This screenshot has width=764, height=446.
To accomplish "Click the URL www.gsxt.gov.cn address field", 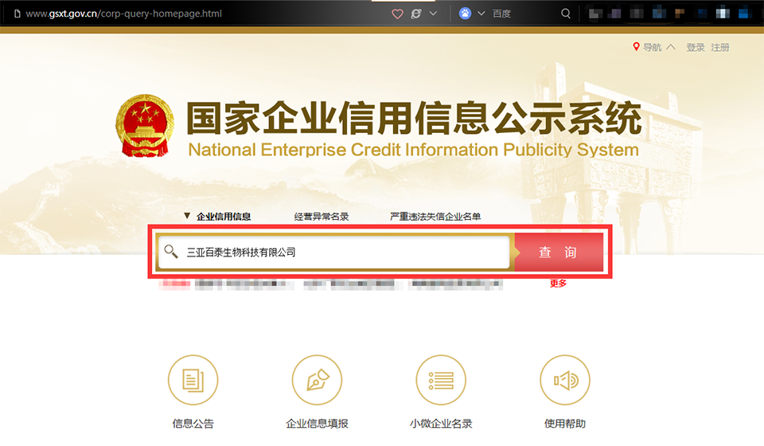I will click(x=124, y=14).
